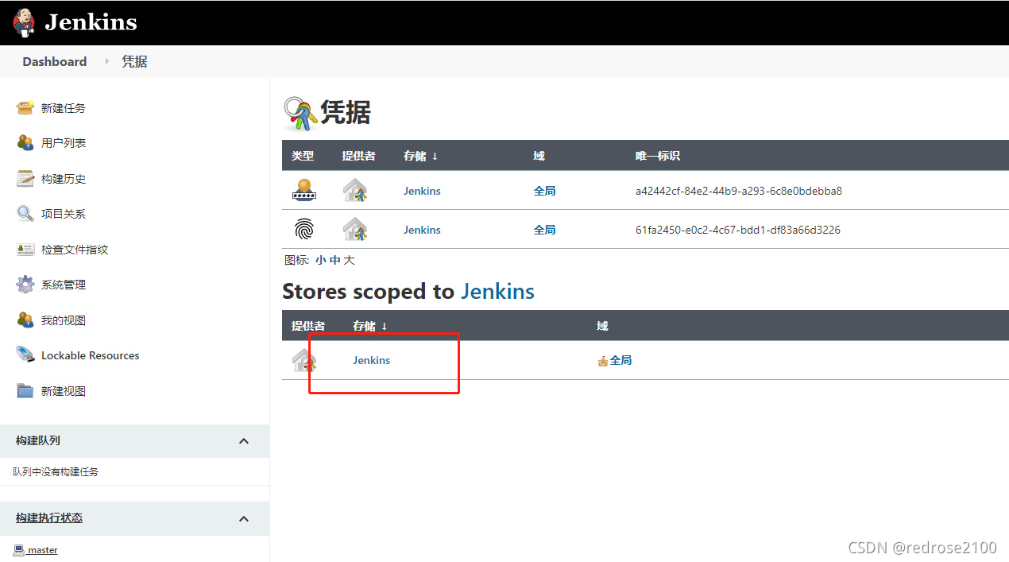
Task: Open Jenkins link in Stores scoped table
Action: coord(372,360)
